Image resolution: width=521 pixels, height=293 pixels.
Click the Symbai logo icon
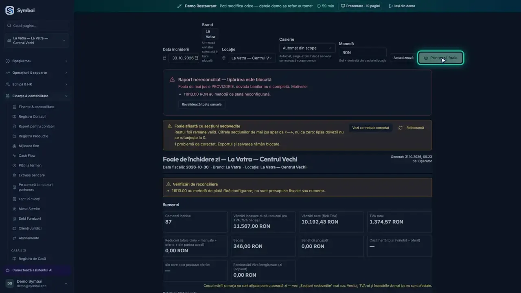10,11
